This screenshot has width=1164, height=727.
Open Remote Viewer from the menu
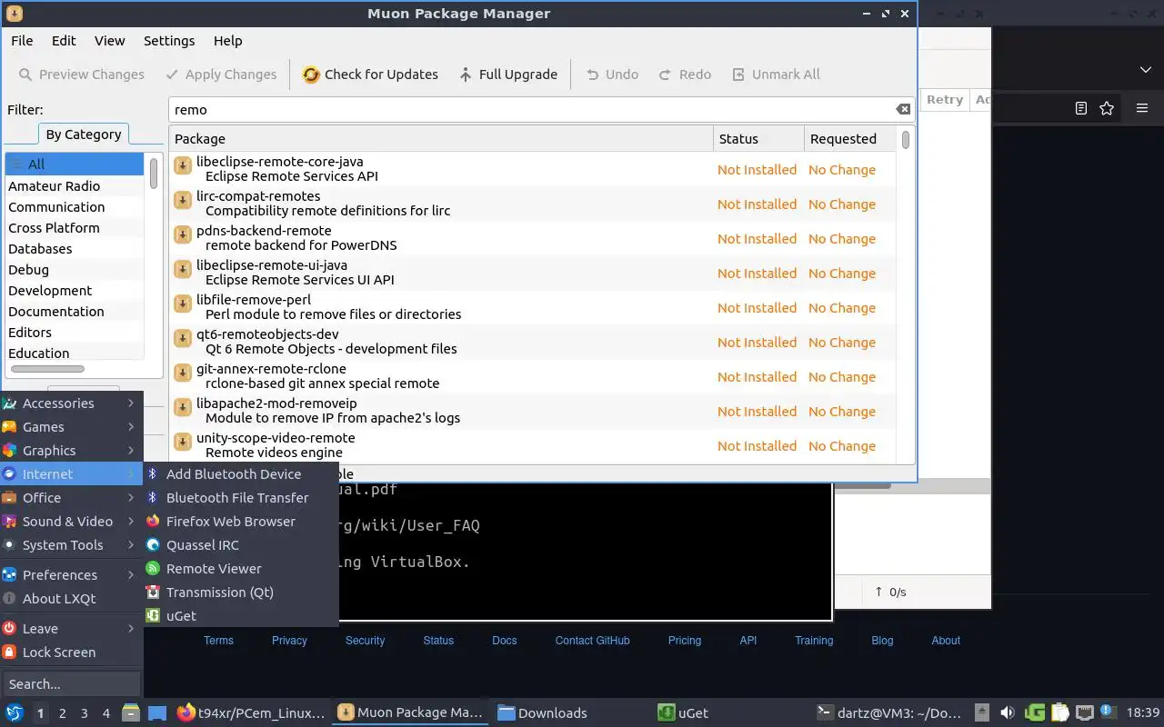[x=241, y=569]
